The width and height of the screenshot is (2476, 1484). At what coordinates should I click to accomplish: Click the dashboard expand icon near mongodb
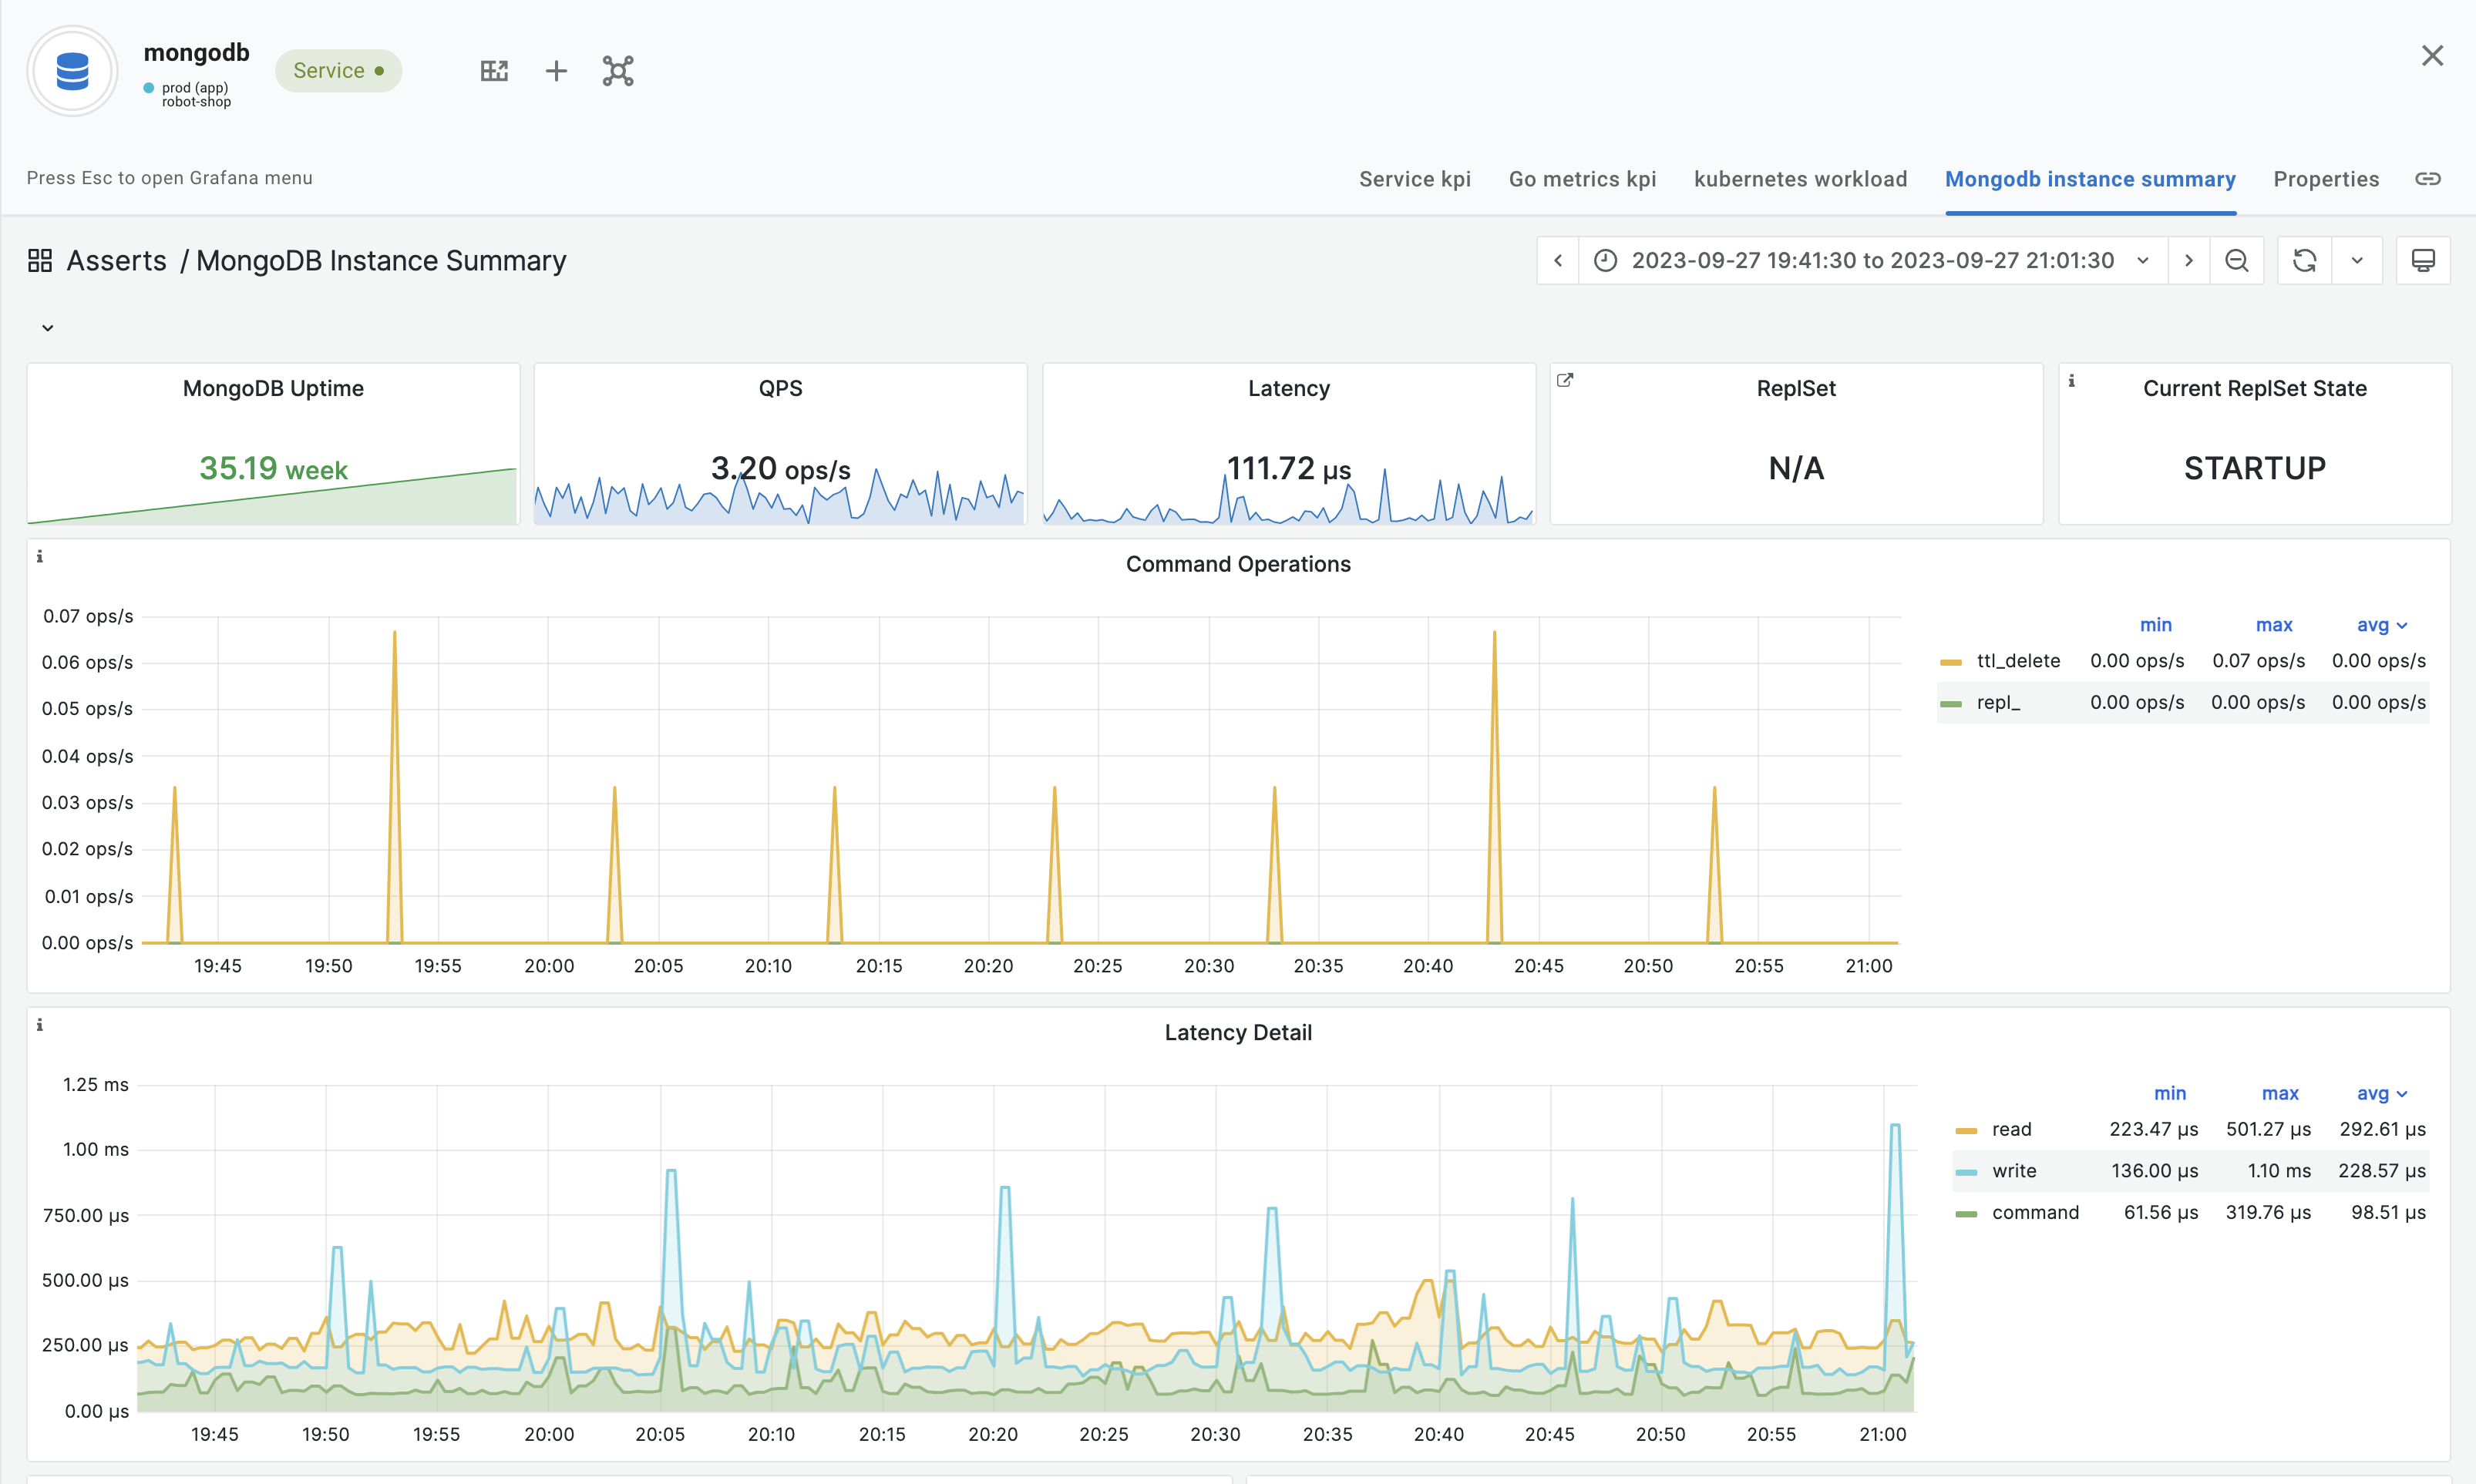494,71
